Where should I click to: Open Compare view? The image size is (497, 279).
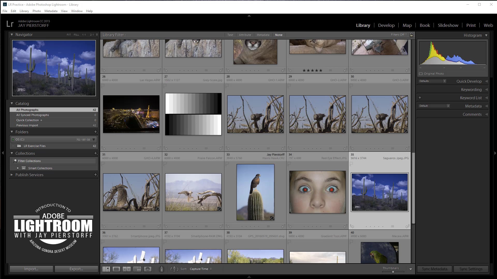(126, 269)
